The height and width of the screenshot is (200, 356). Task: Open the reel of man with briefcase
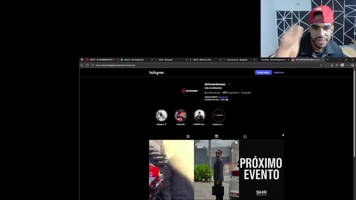pos(216,170)
